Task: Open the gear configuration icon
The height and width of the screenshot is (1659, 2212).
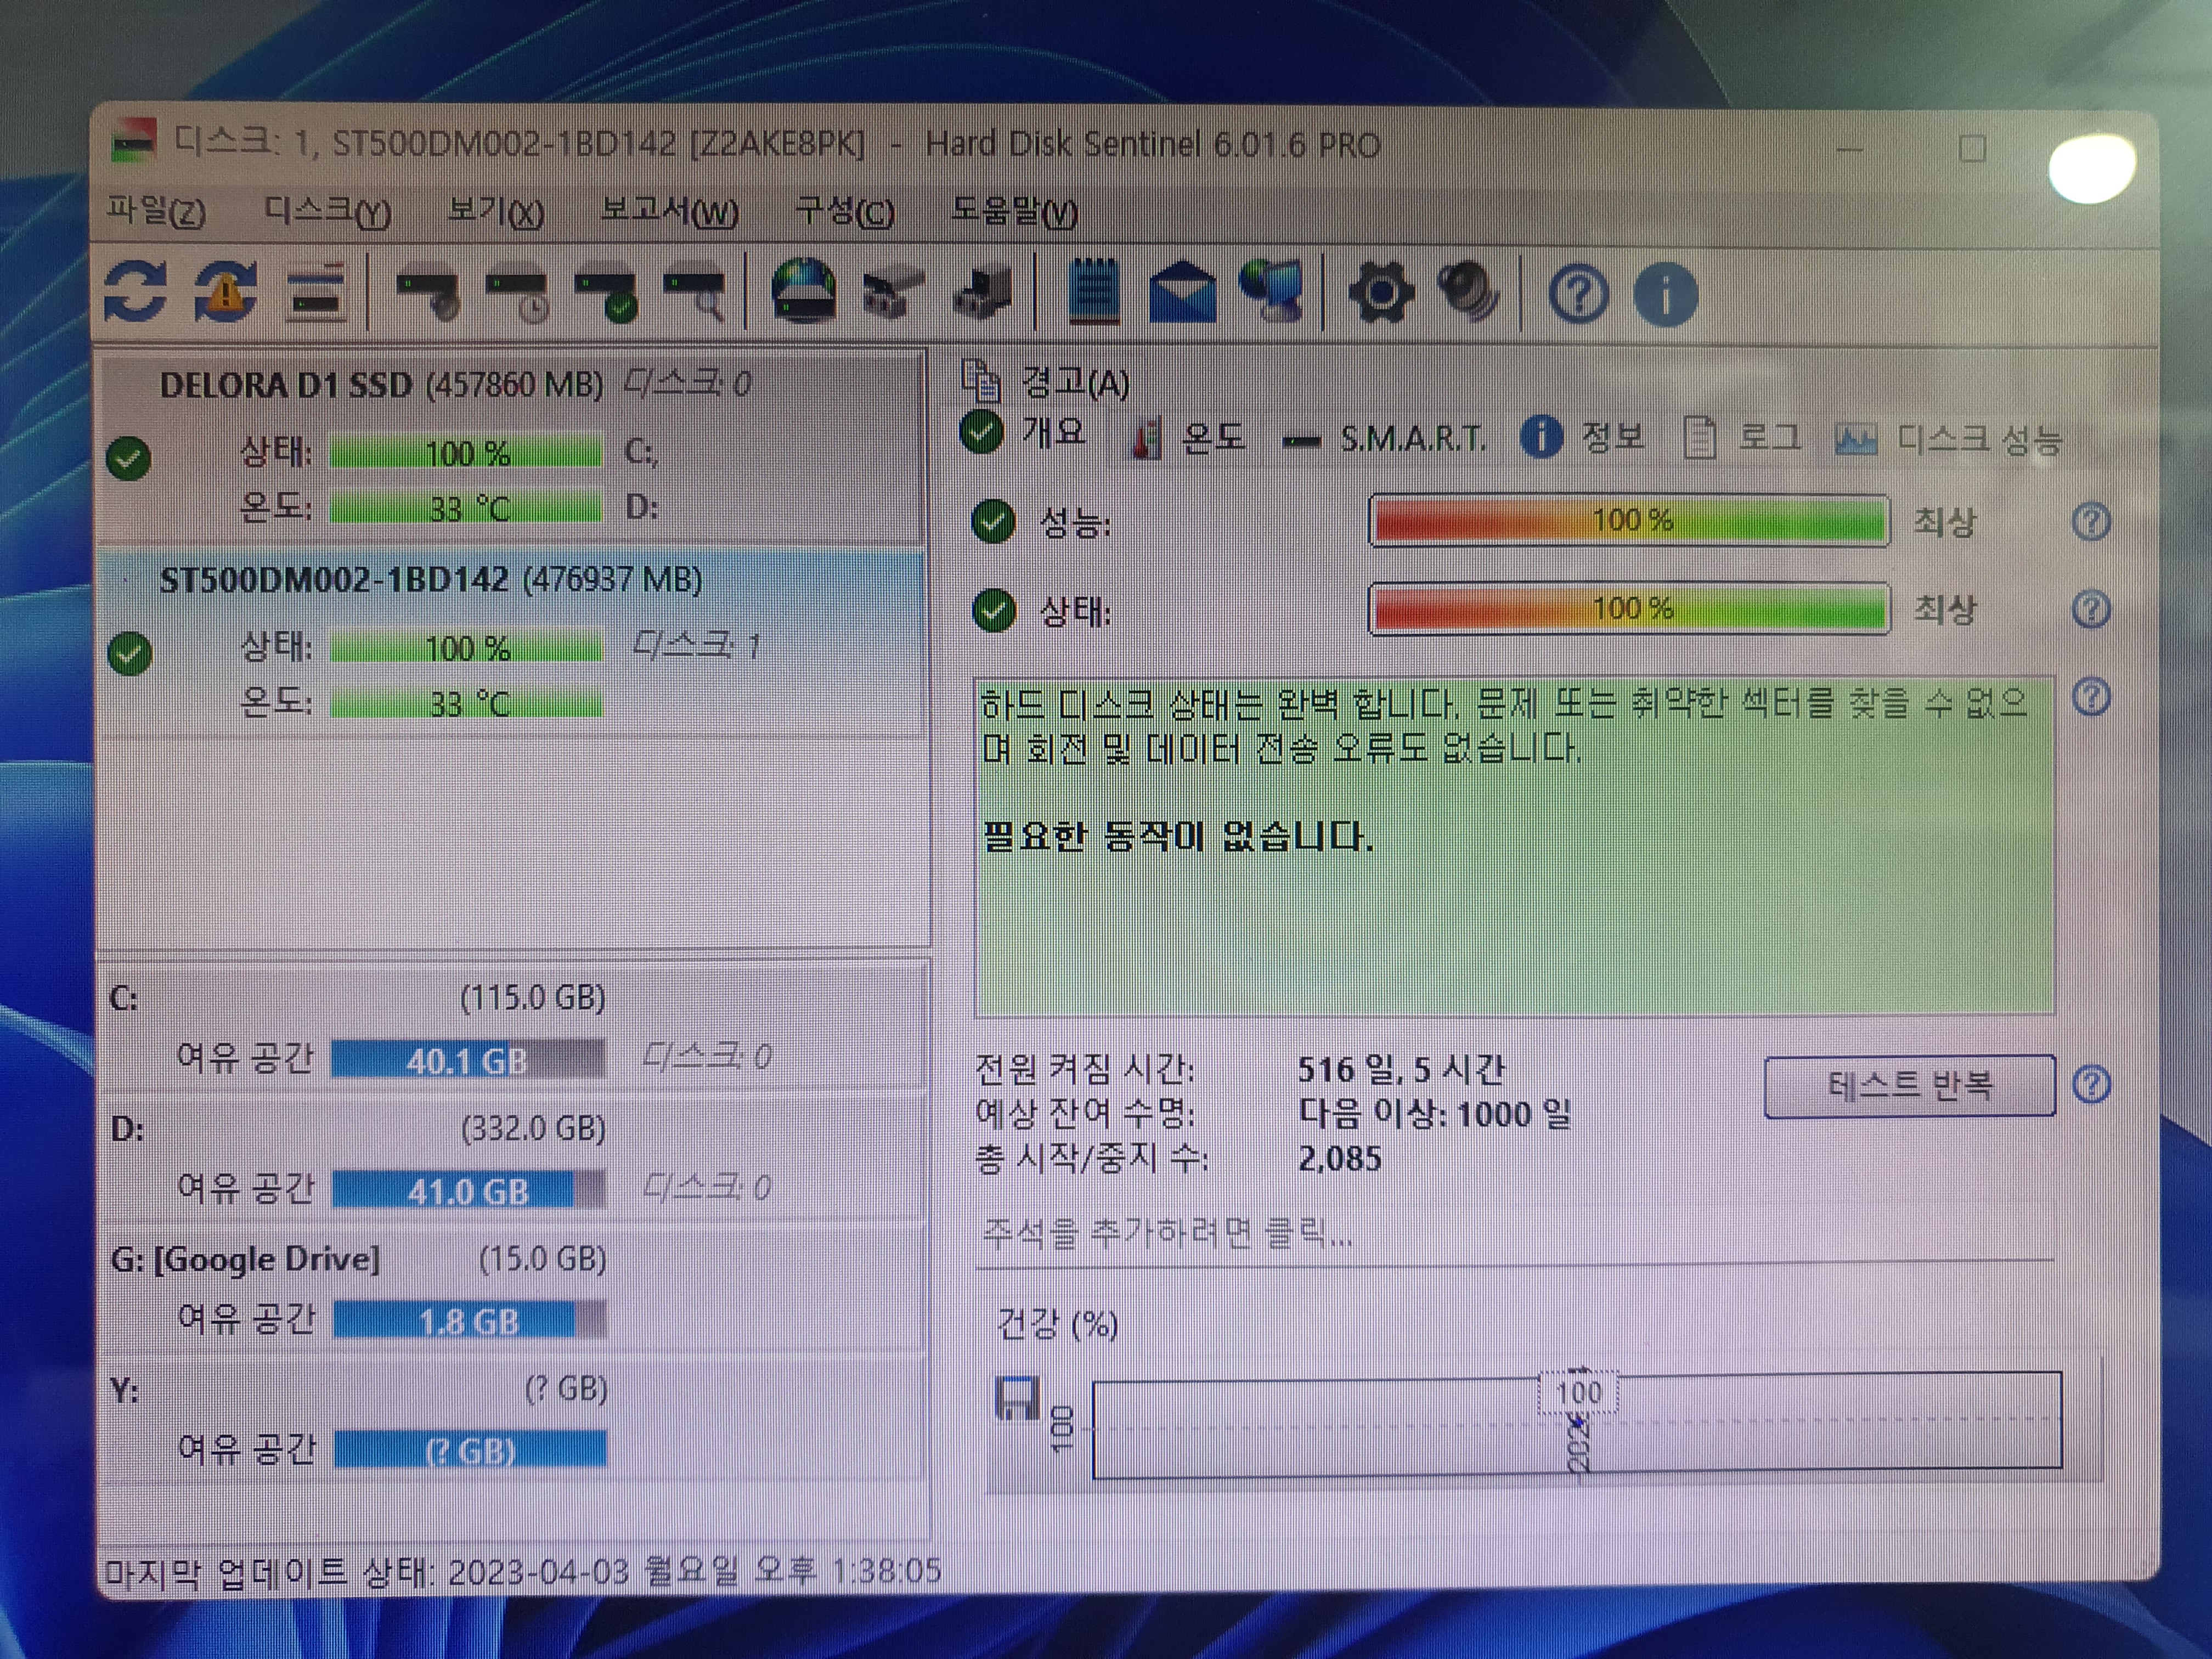Action: pyautogui.click(x=1381, y=292)
